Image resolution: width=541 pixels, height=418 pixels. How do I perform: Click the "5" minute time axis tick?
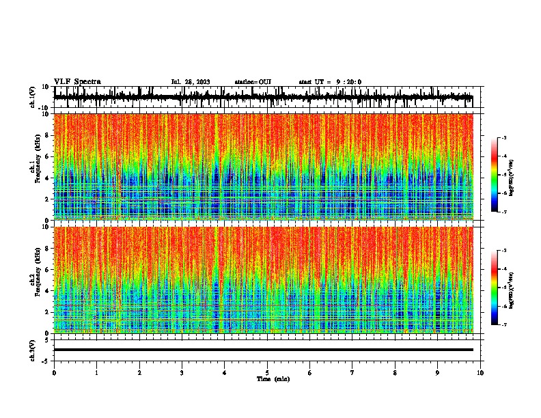(267, 373)
